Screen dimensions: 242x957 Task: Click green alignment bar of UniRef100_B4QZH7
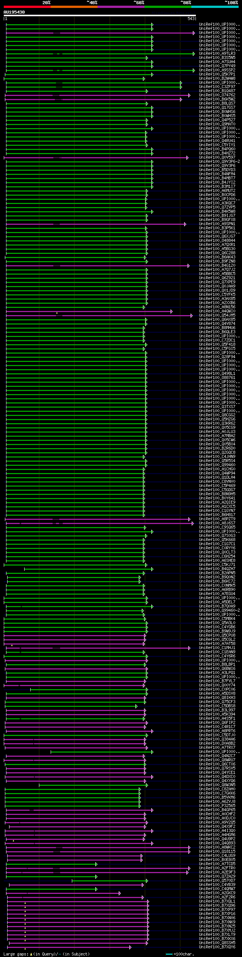pyautogui.click(x=88, y=569)
